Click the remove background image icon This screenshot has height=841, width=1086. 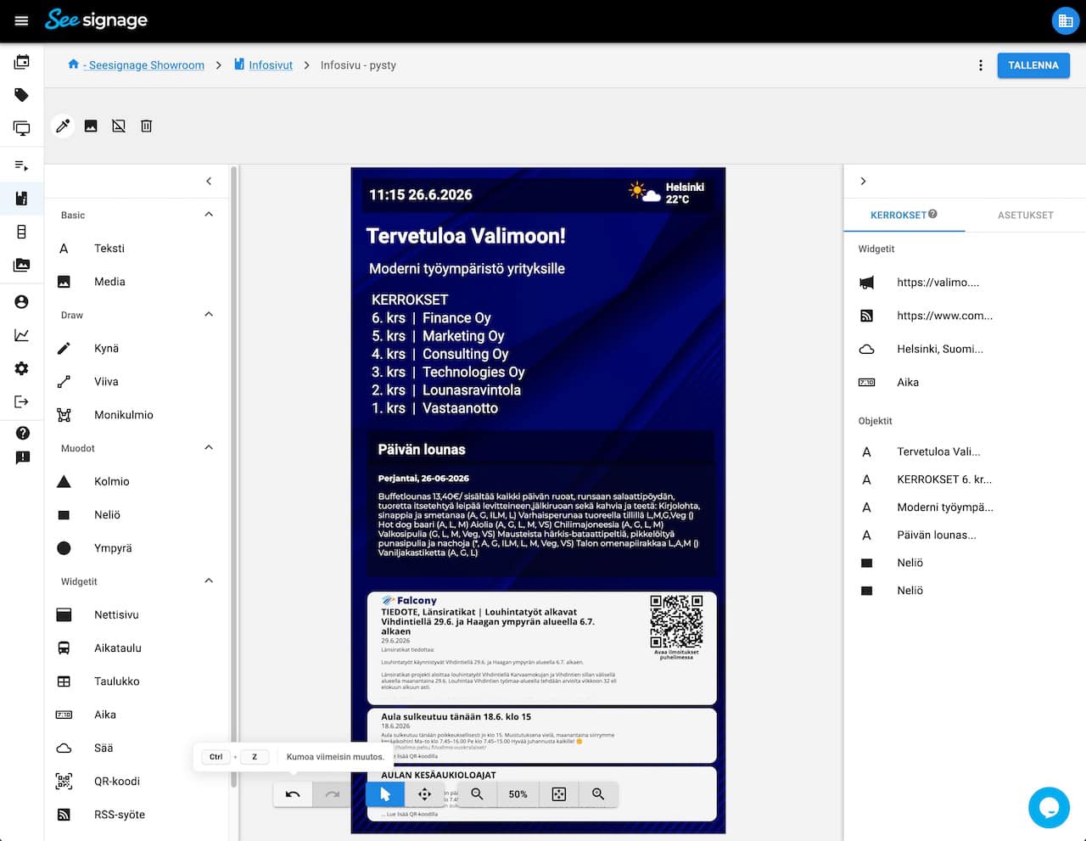click(x=119, y=126)
